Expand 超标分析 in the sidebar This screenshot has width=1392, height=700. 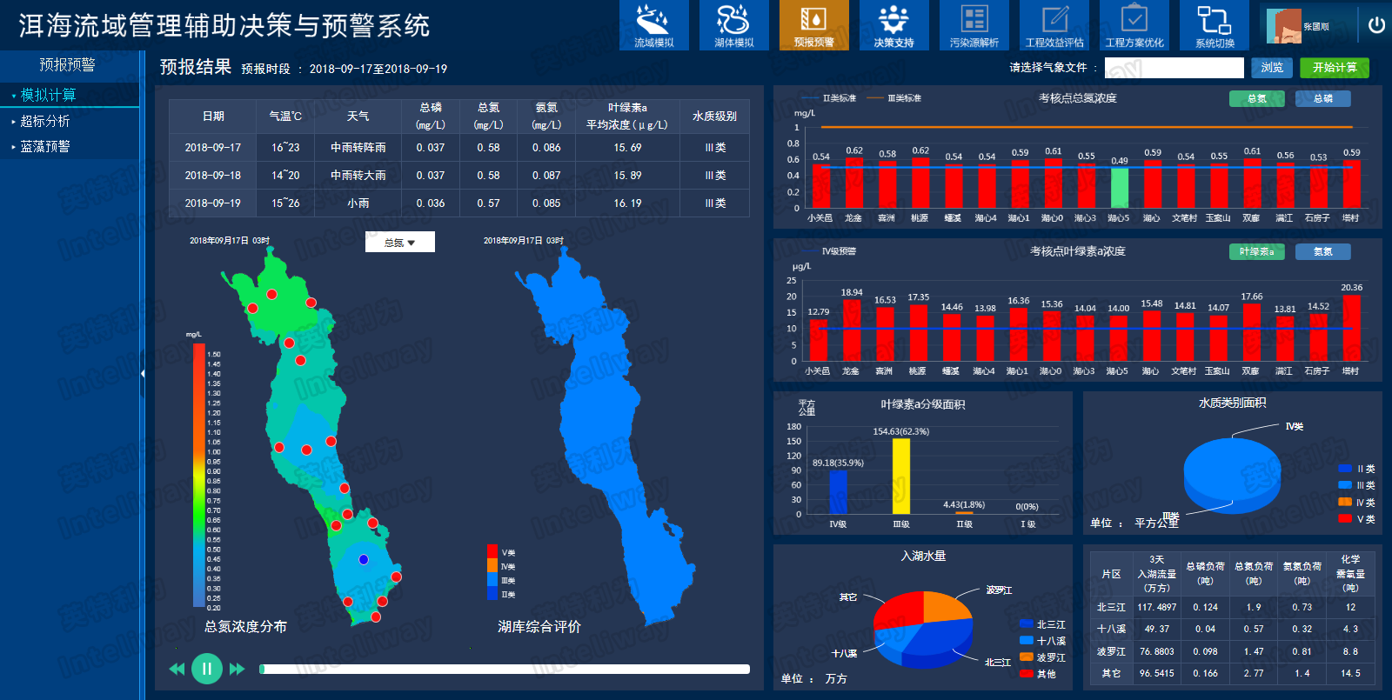45,121
